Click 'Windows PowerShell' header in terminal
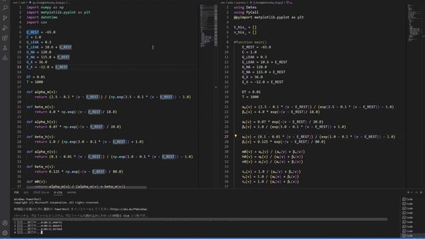The height and width of the screenshot is (239, 425). click(x=27, y=199)
